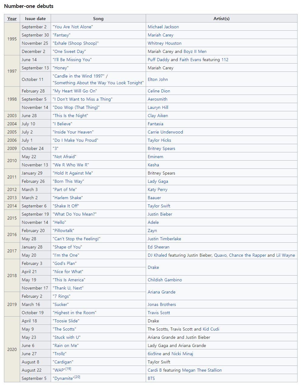Screen dimensions: 303x385
Task: Open the Kesha link
Action: [x=153, y=165]
